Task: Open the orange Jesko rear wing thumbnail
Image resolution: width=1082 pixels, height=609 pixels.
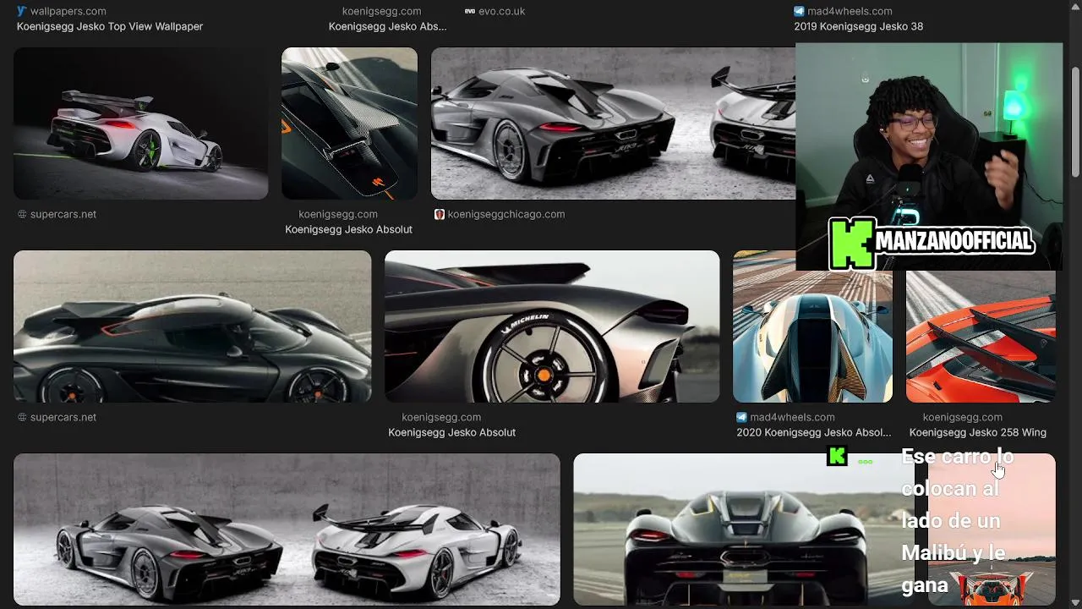Action: (981, 337)
